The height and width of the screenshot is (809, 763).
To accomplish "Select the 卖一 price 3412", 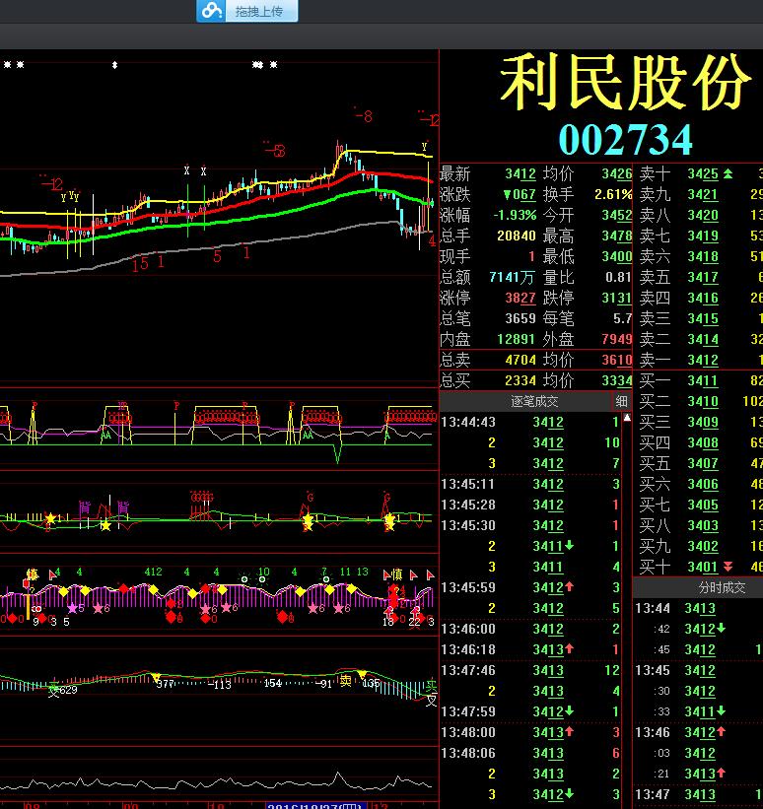I will click(x=703, y=360).
